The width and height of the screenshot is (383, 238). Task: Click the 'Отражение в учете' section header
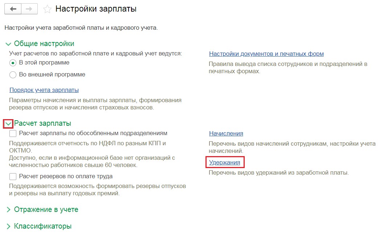[46, 209]
